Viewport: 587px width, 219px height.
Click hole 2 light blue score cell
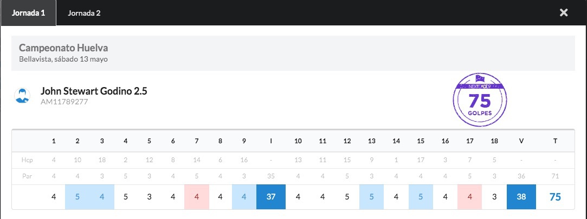[78, 197]
